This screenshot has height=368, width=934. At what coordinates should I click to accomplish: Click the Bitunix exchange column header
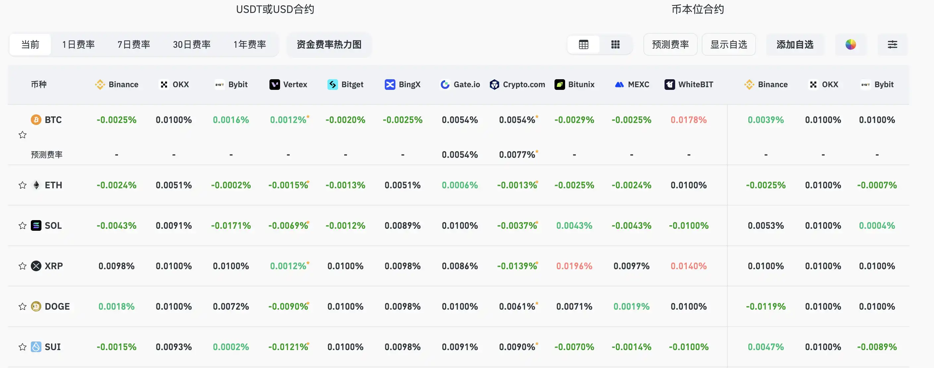(574, 85)
